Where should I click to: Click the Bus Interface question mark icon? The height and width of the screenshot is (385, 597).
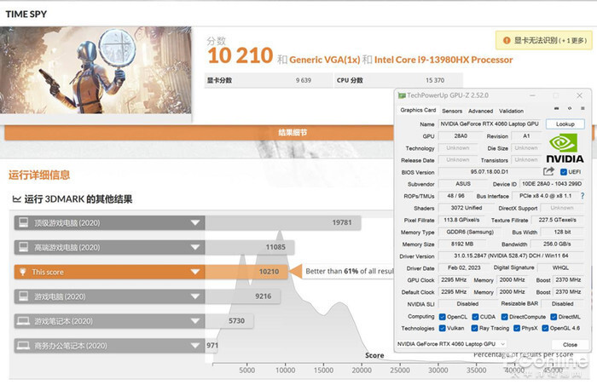[583, 196]
